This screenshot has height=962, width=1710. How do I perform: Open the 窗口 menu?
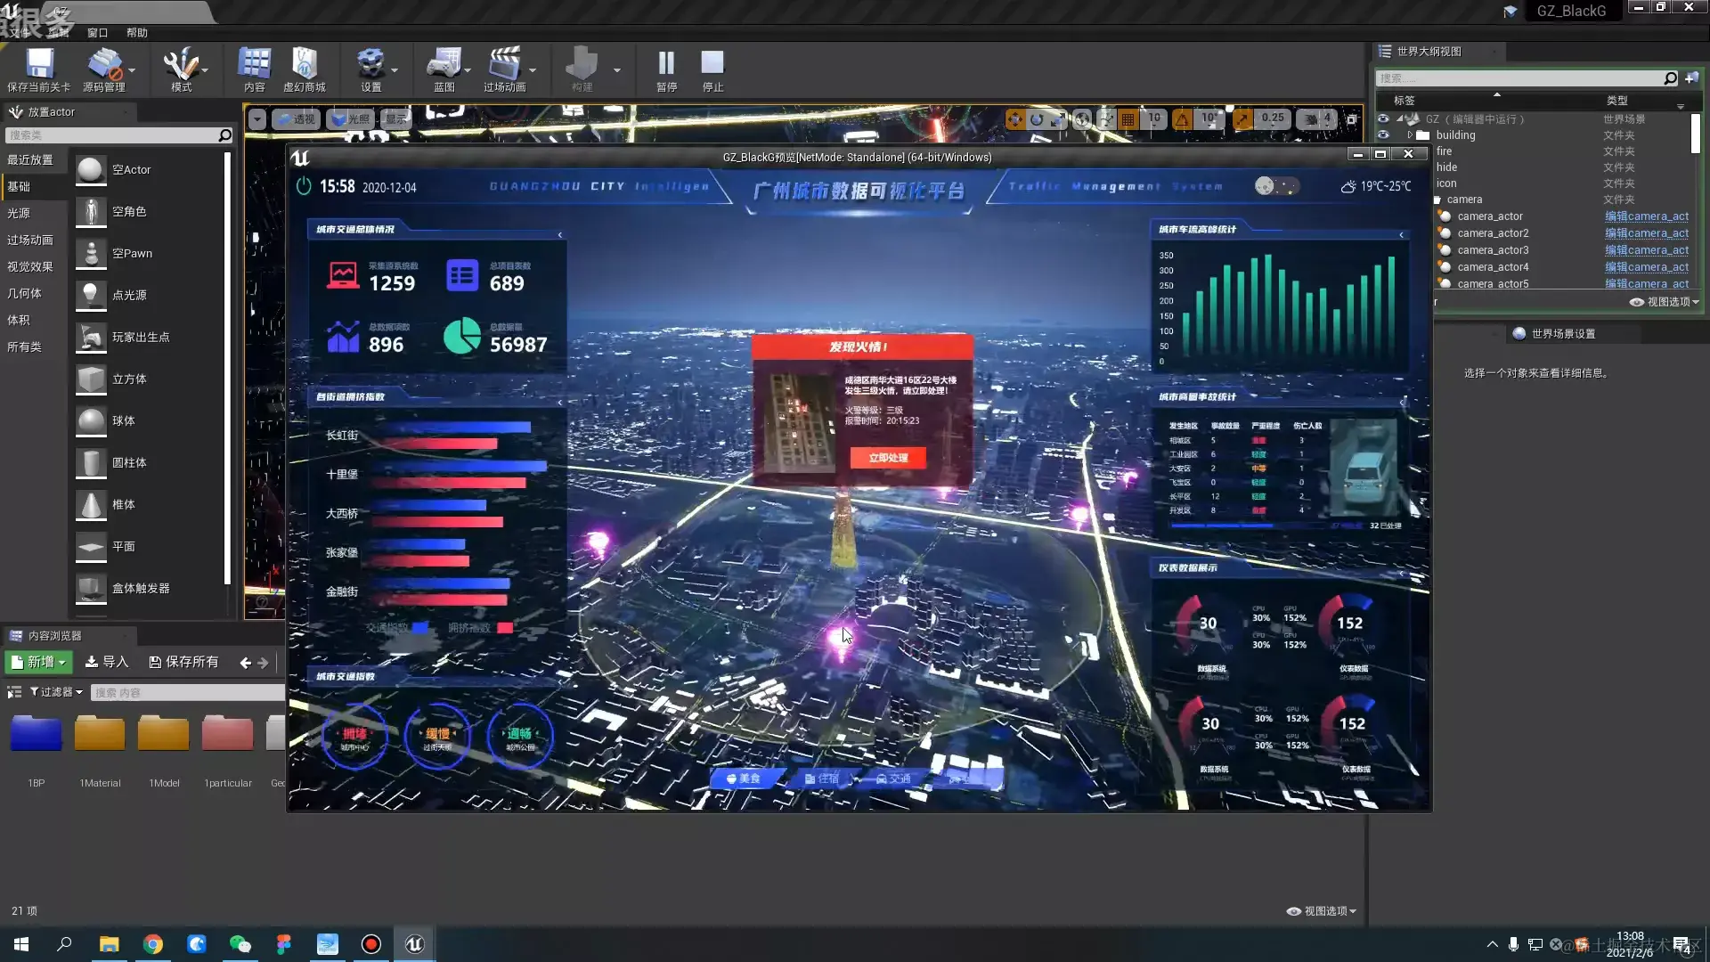coord(97,33)
